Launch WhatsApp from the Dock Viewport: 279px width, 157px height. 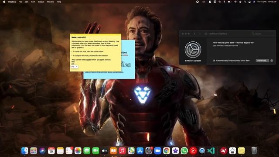click(184, 151)
